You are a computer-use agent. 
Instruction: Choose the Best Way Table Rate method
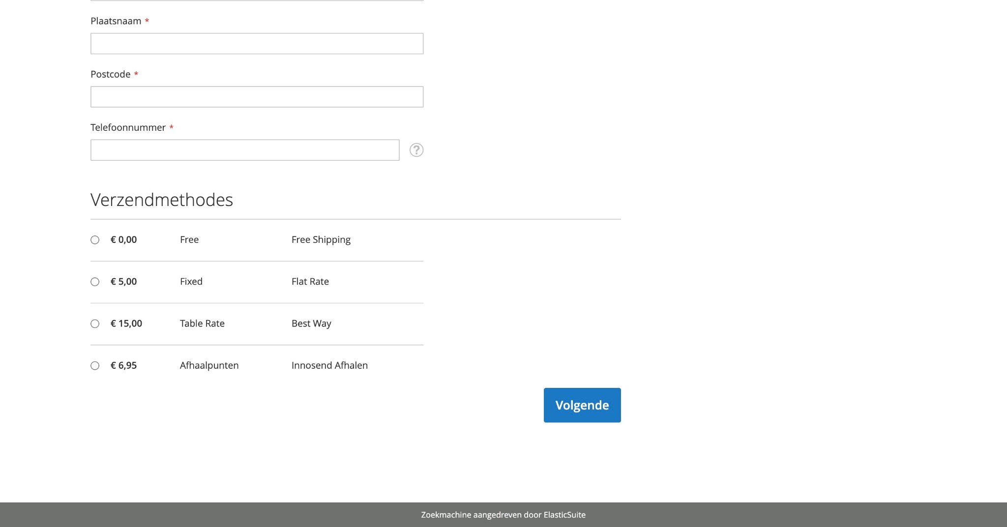point(95,323)
